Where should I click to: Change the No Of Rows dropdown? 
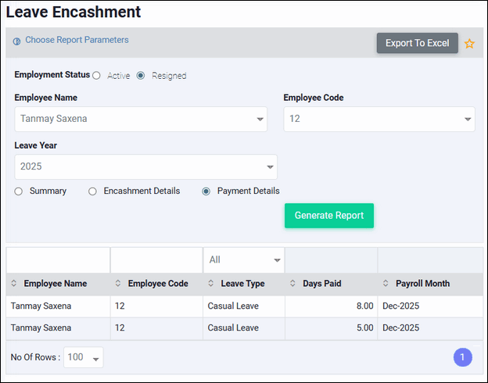[84, 357]
